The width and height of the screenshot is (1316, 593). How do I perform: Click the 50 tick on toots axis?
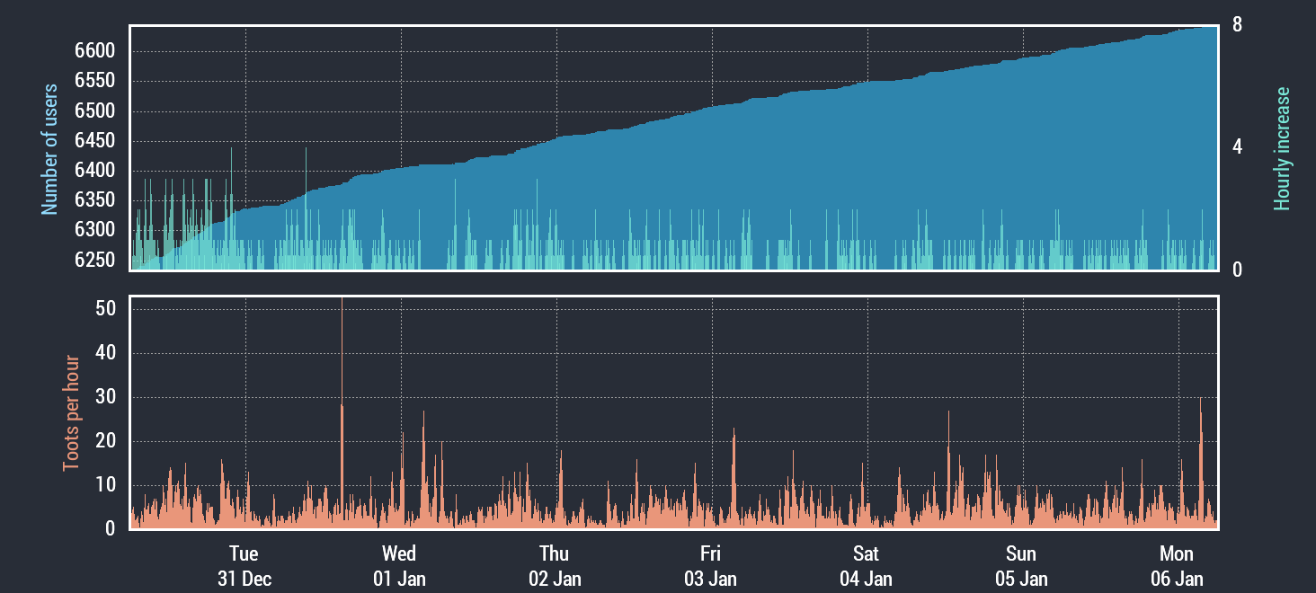pos(106,309)
